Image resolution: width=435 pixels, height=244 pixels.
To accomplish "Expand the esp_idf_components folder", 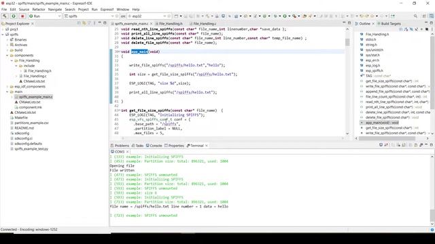I will pos(7,87).
